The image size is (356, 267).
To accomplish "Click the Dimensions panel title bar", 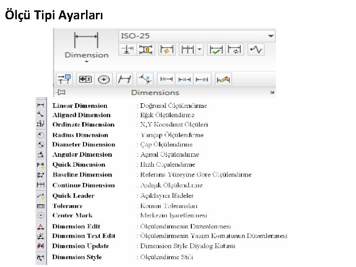I will (155, 92).
